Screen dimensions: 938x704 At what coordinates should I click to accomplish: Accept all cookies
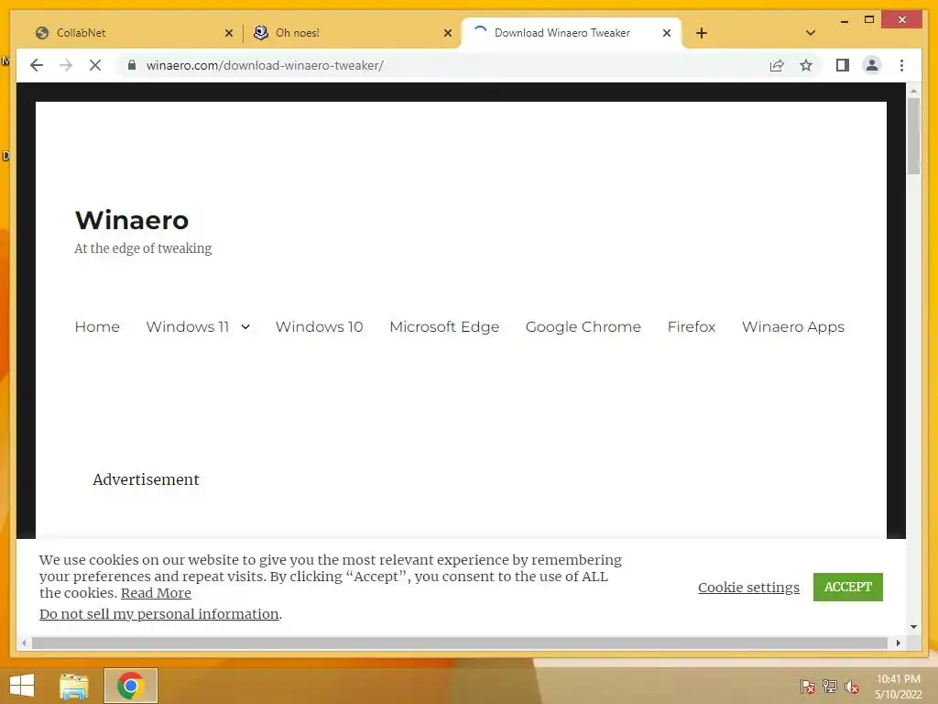click(x=847, y=587)
